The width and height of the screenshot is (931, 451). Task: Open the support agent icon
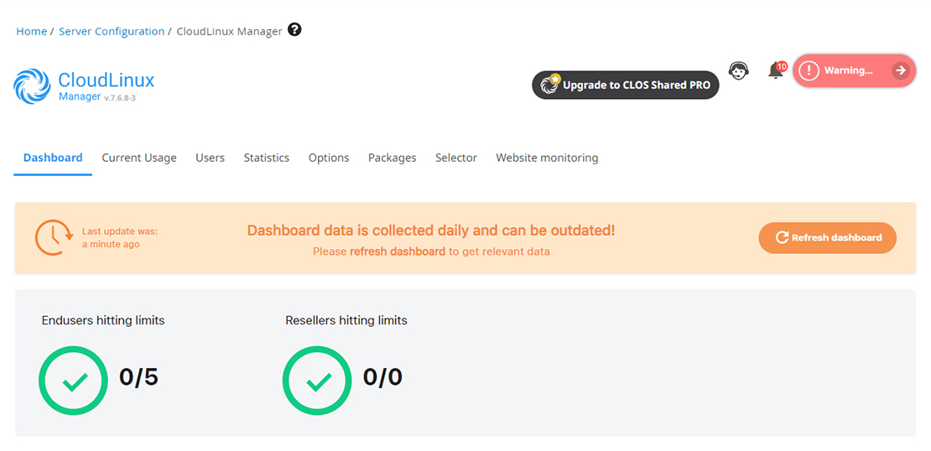(738, 71)
